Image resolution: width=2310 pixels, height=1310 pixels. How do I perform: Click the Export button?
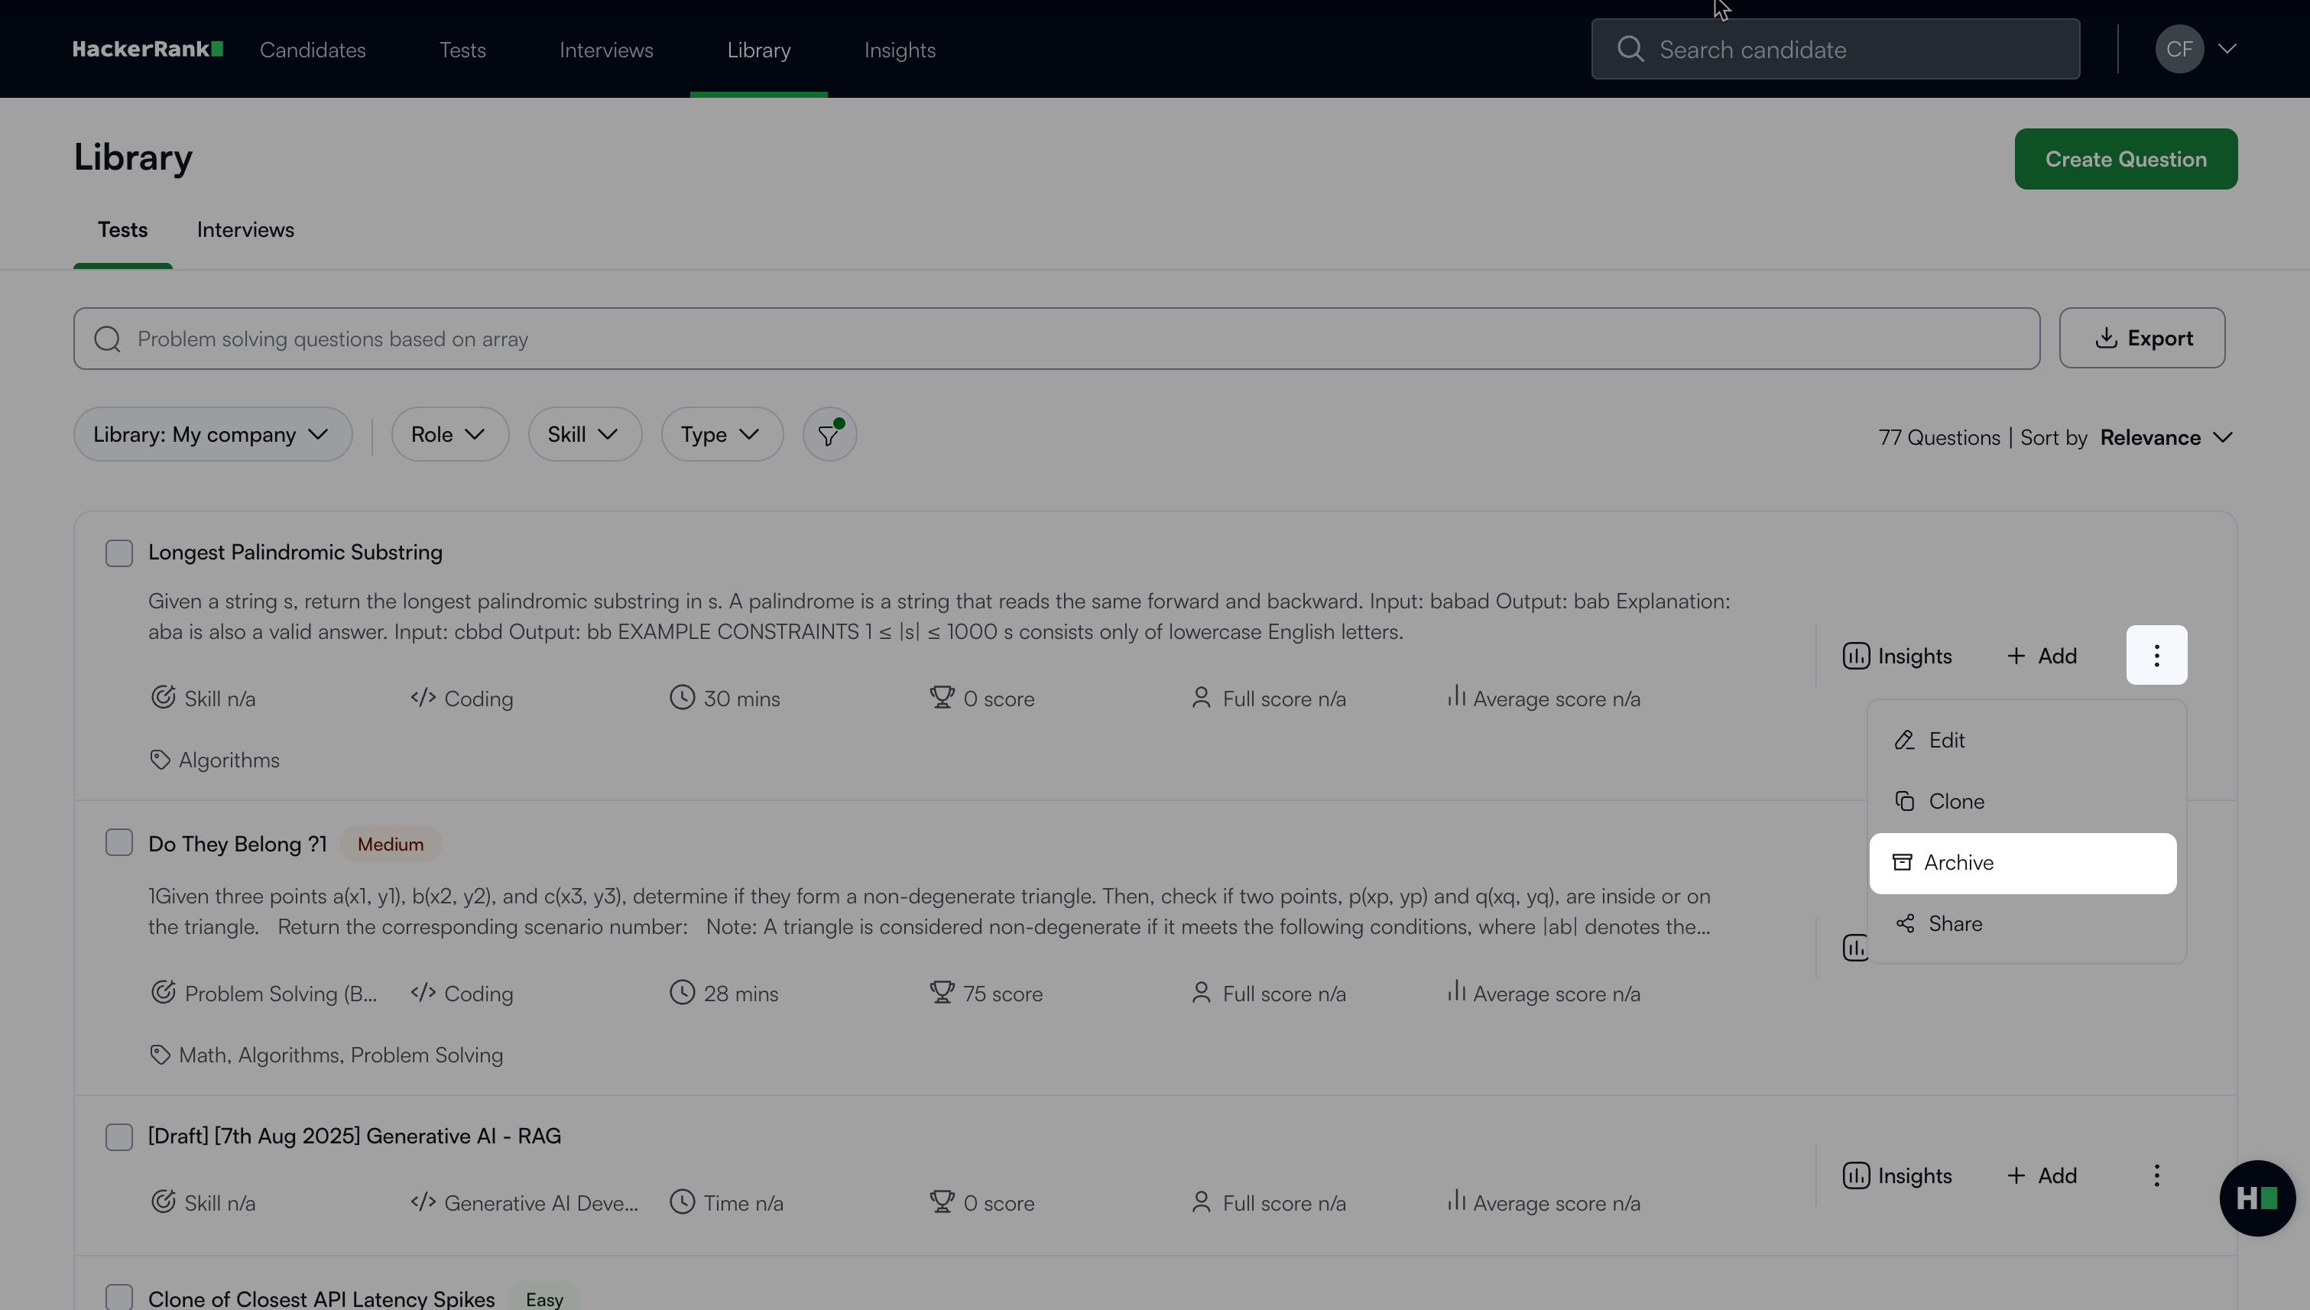pos(2141,339)
